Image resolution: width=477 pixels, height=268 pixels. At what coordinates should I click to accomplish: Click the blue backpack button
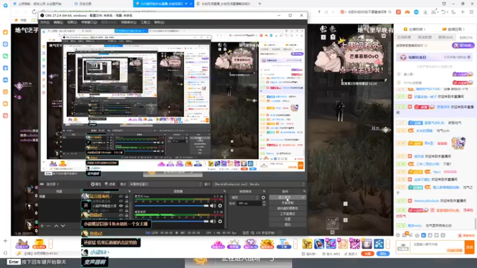tap(383, 254)
